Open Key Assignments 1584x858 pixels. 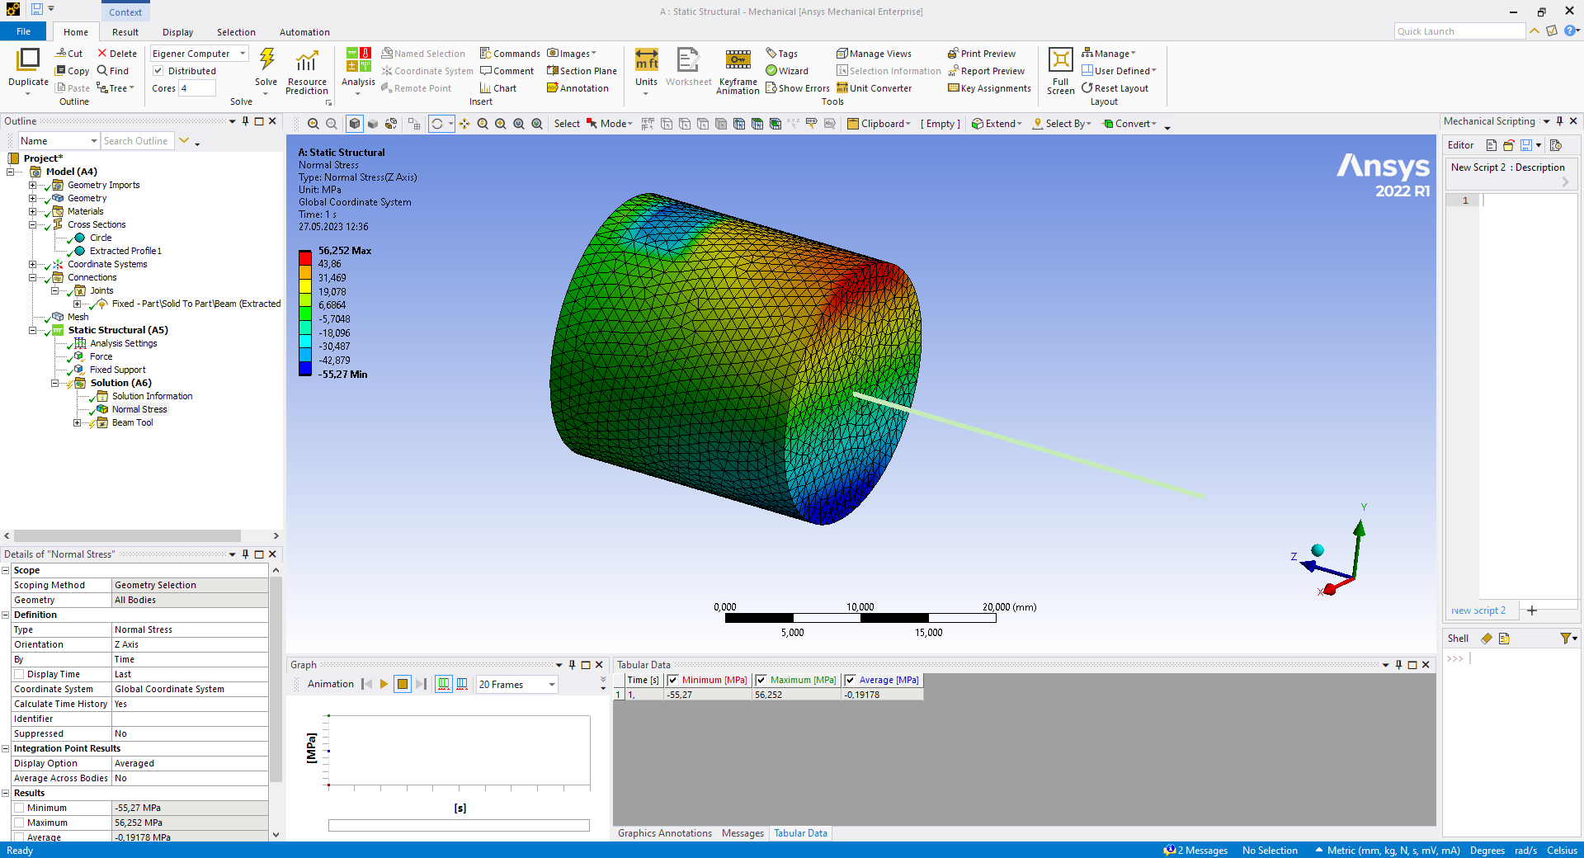989,88
